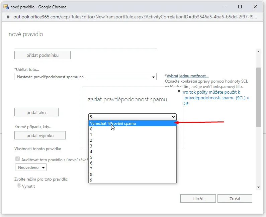Cancel with the Zrušit button
266x217 pixels.
pyautogui.click(x=235, y=199)
